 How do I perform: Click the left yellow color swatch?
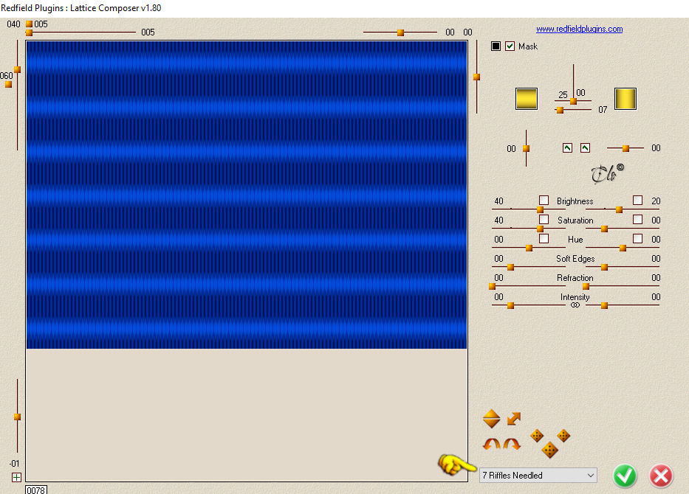[x=527, y=99]
